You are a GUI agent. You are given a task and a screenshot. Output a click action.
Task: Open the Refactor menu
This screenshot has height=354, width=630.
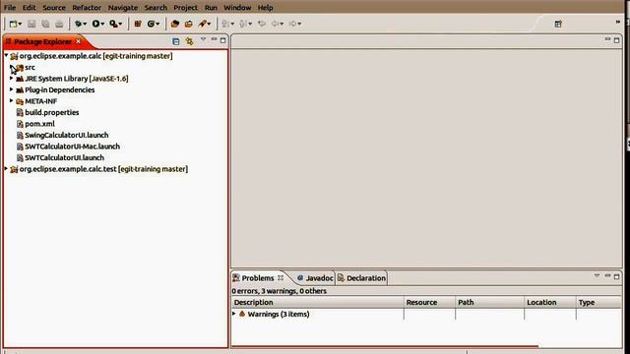[x=87, y=8]
